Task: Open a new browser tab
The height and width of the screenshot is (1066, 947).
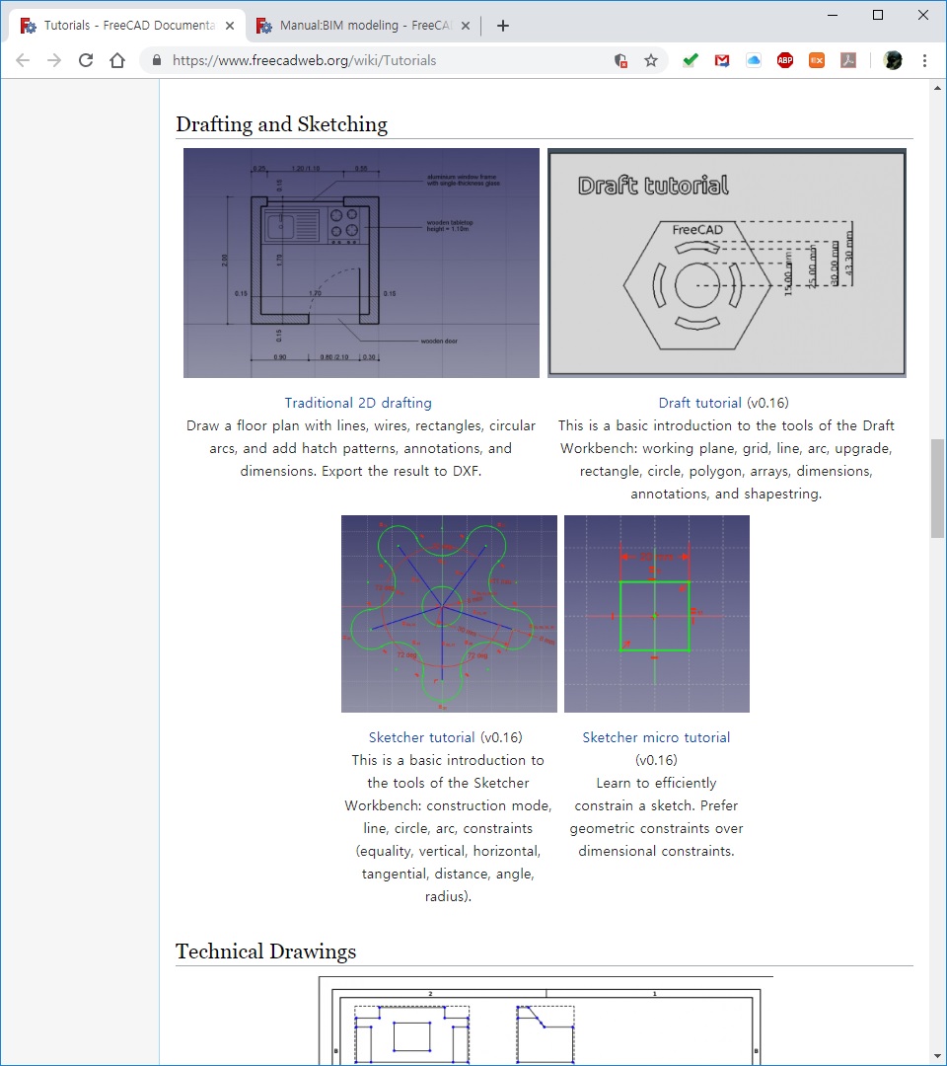Action: click(x=503, y=26)
